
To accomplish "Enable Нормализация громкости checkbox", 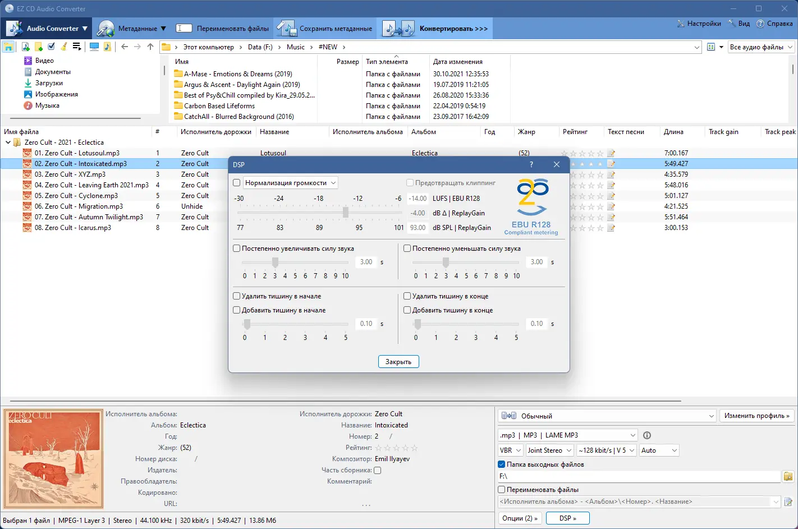I will click(237, 183).
